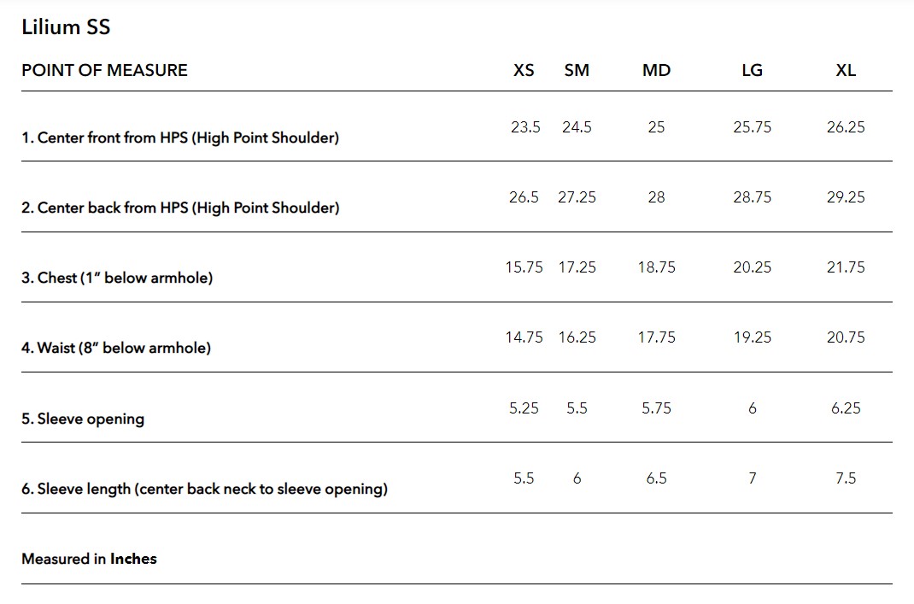The image size is (914, 604).
Task: Select the XS size column header
Action: [x=524, y=71]
